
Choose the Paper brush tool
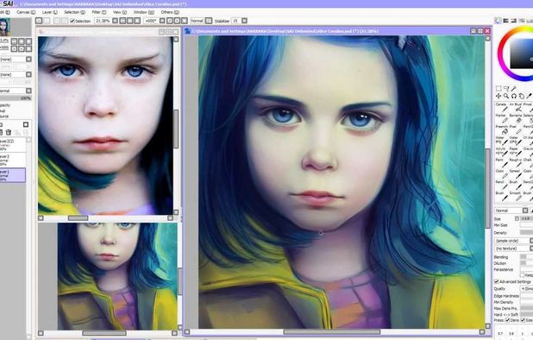pyautogui.click(x=516, y=152)
